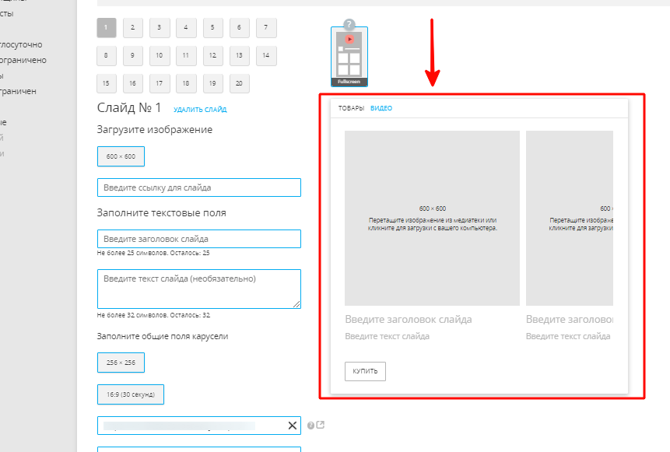Select slide number 12
Screen dimensions: 670x452
click(212, 55)
